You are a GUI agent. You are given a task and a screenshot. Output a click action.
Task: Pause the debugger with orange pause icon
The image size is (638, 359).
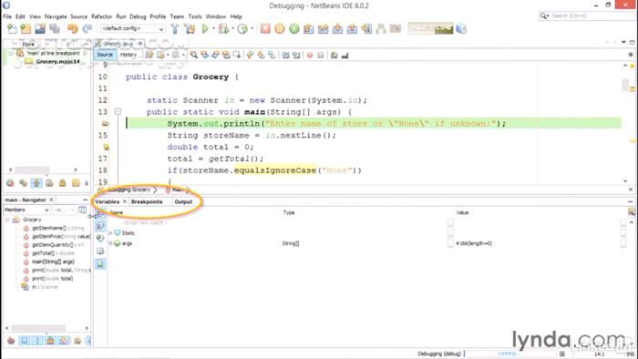click(280, 29)
